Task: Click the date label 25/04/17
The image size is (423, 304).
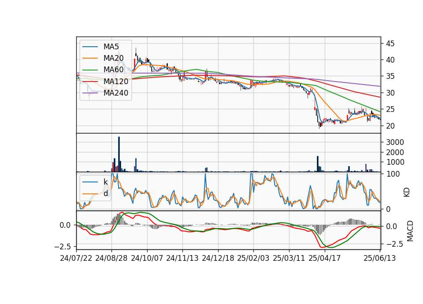Action: click(325, 258)
